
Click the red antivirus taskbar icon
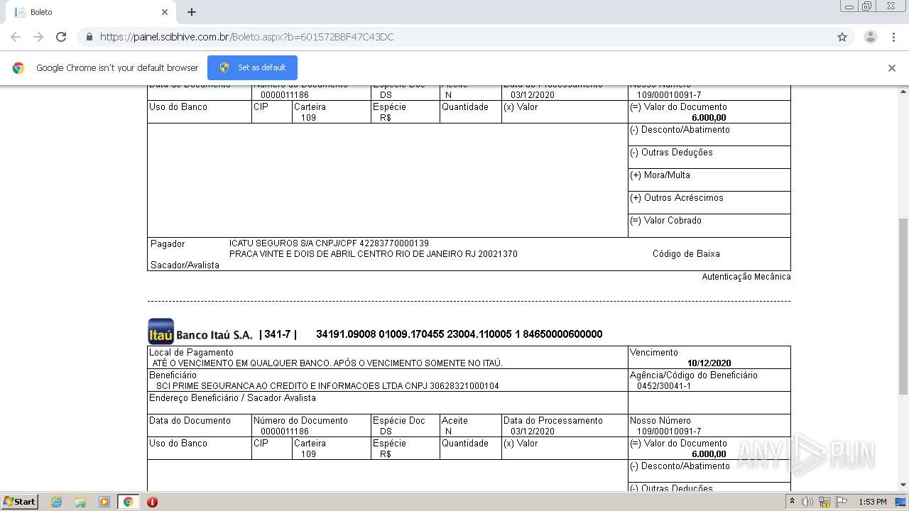coord(152,502)
